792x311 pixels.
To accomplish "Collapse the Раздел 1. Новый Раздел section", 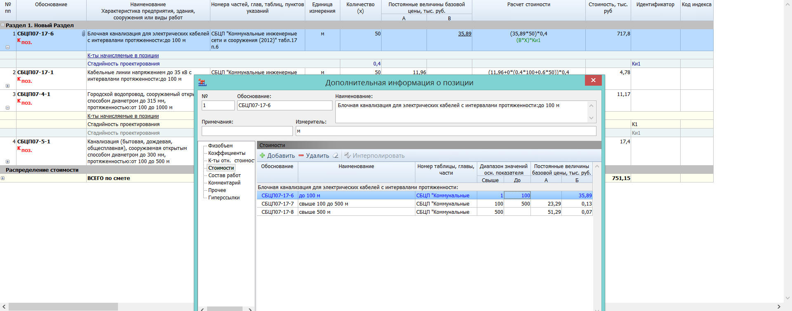I will pos(3,25).
